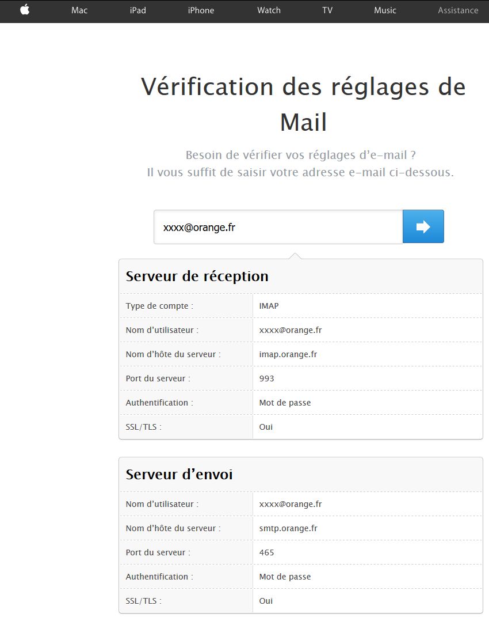Click the smtp.orange.fr server hostname value
The height and width of the screenshot is (617, 489).
[x=288, y=528]
